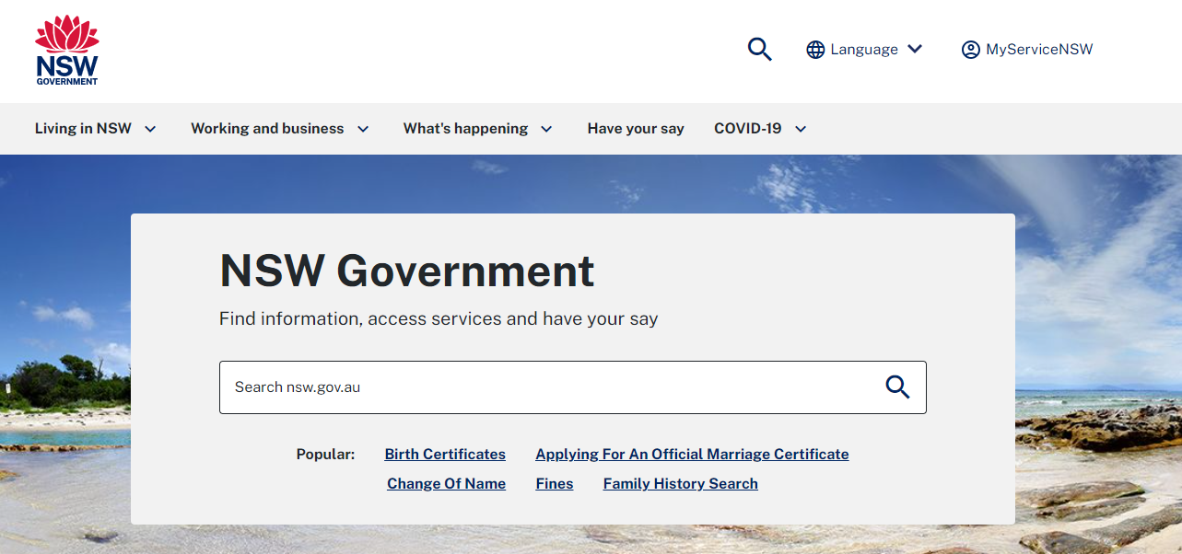This screenshot has width=1182, height=554.
Task: Click the NSW Government waratah logo
Action: coord(66,51)
